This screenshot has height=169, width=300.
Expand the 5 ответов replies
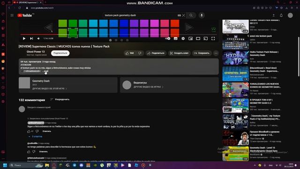point(35,137)
